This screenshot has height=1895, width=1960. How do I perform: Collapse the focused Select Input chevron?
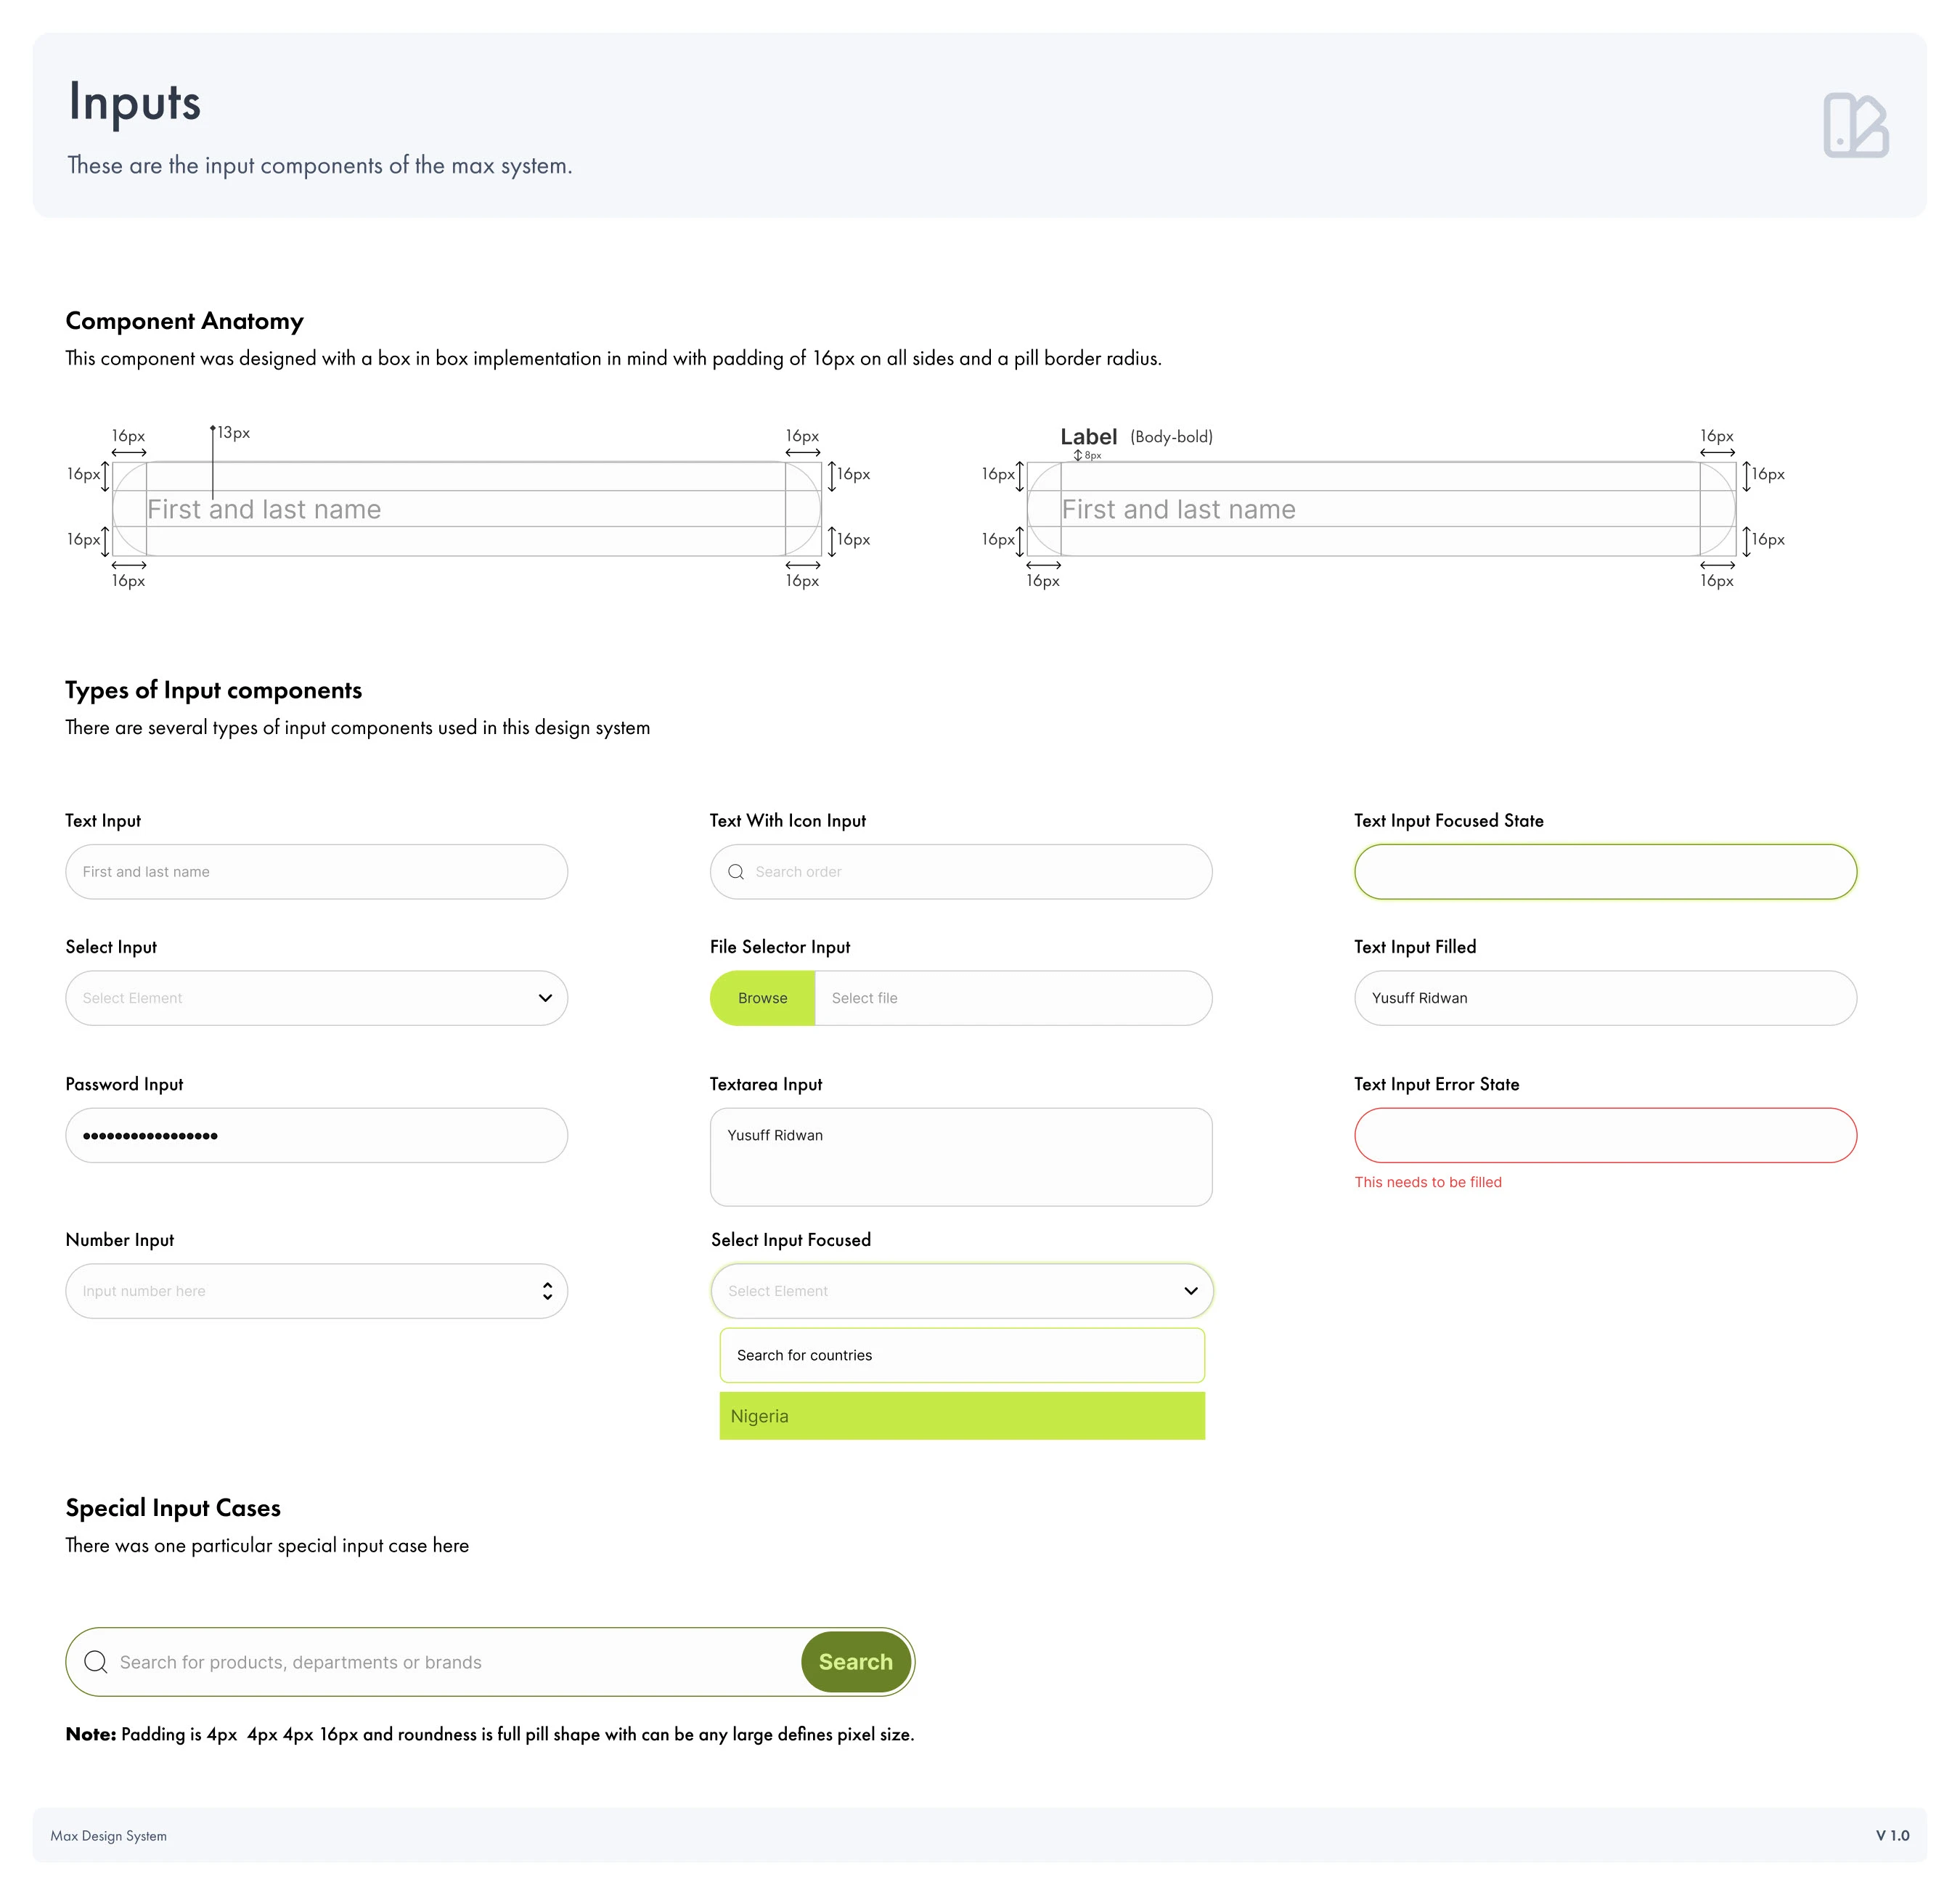click(x=1190, y=1291)
